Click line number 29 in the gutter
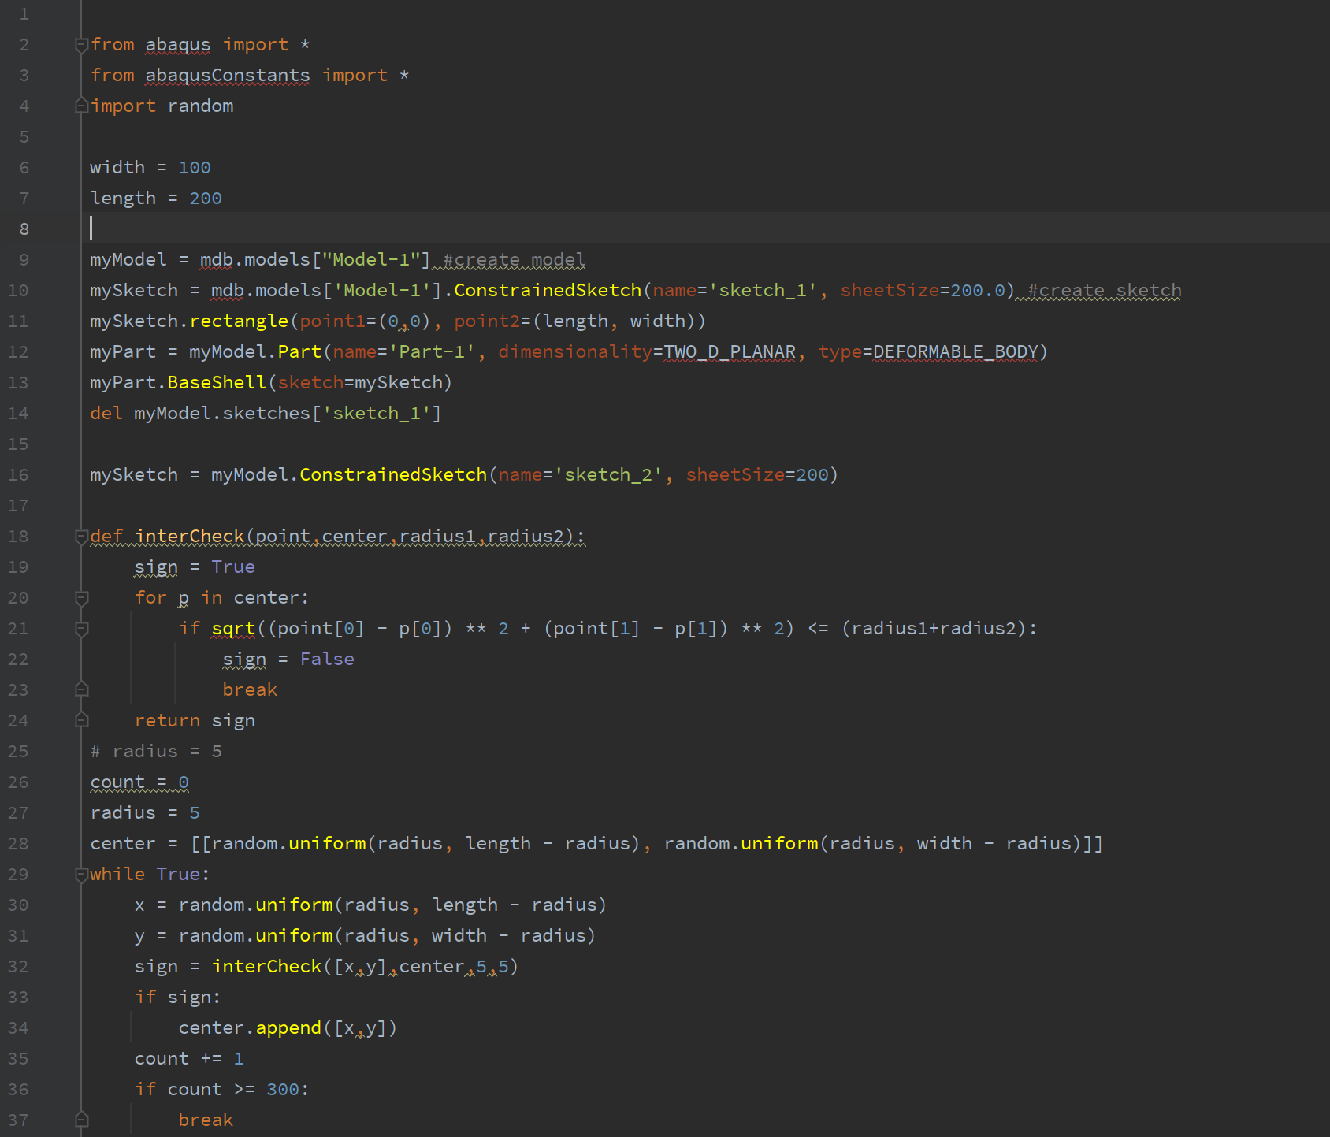Image resolution: width=1330 pixels, height=1137 pixels. point(18,874)
